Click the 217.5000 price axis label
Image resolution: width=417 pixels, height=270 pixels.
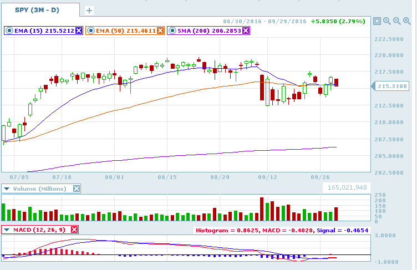click(389, 72)
